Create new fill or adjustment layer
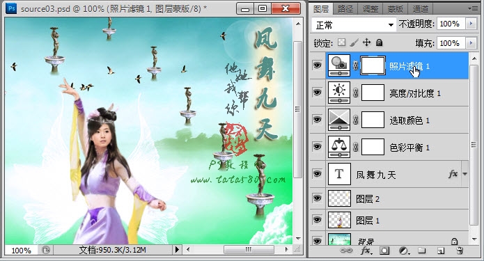 click(x=404, y=251)
